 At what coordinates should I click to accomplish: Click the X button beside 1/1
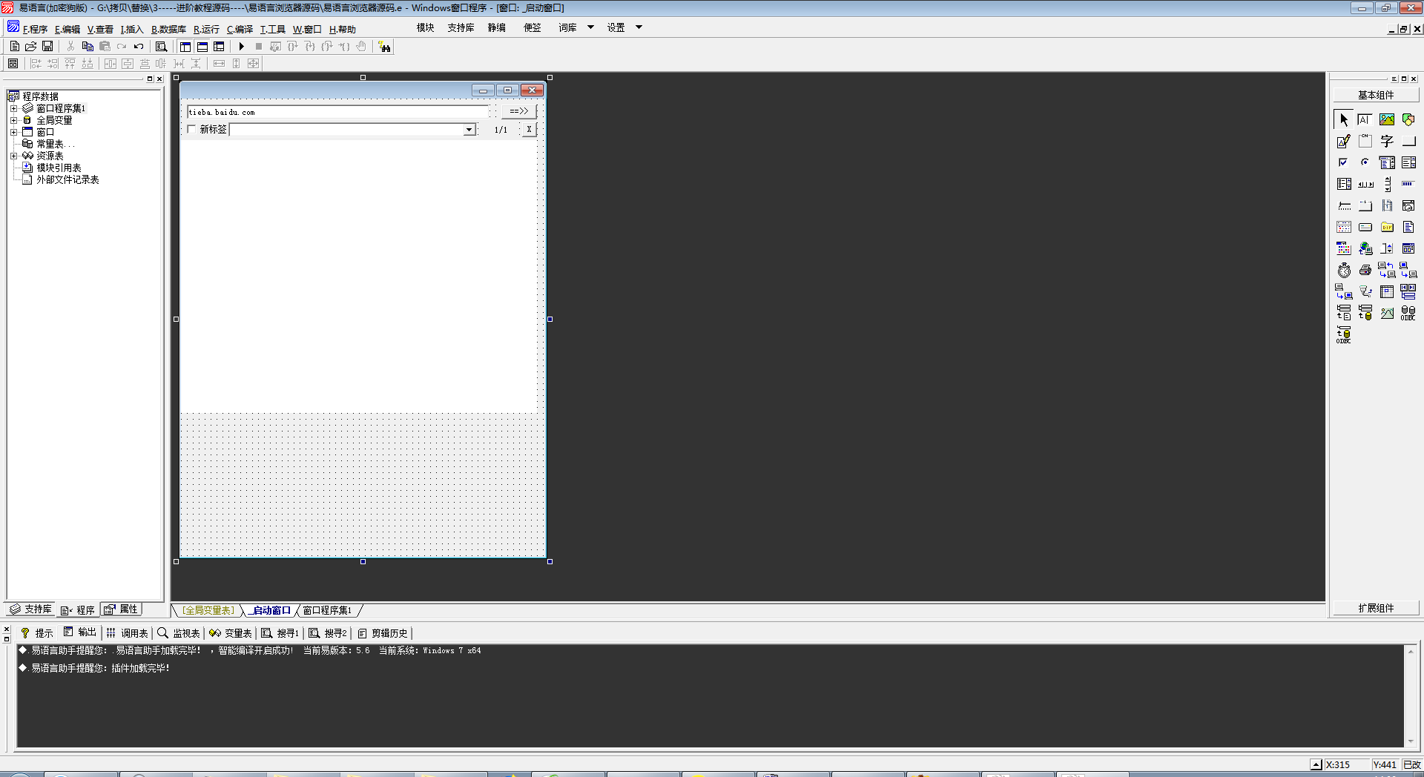(x=529, y=129)
